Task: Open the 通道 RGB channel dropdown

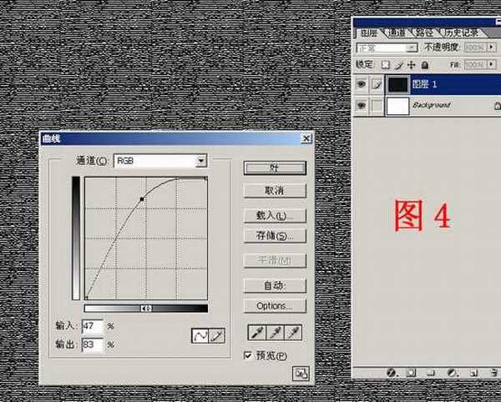Action: [201, 160]
